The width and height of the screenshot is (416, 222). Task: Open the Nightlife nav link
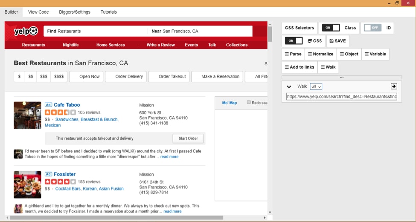point(71,45)
